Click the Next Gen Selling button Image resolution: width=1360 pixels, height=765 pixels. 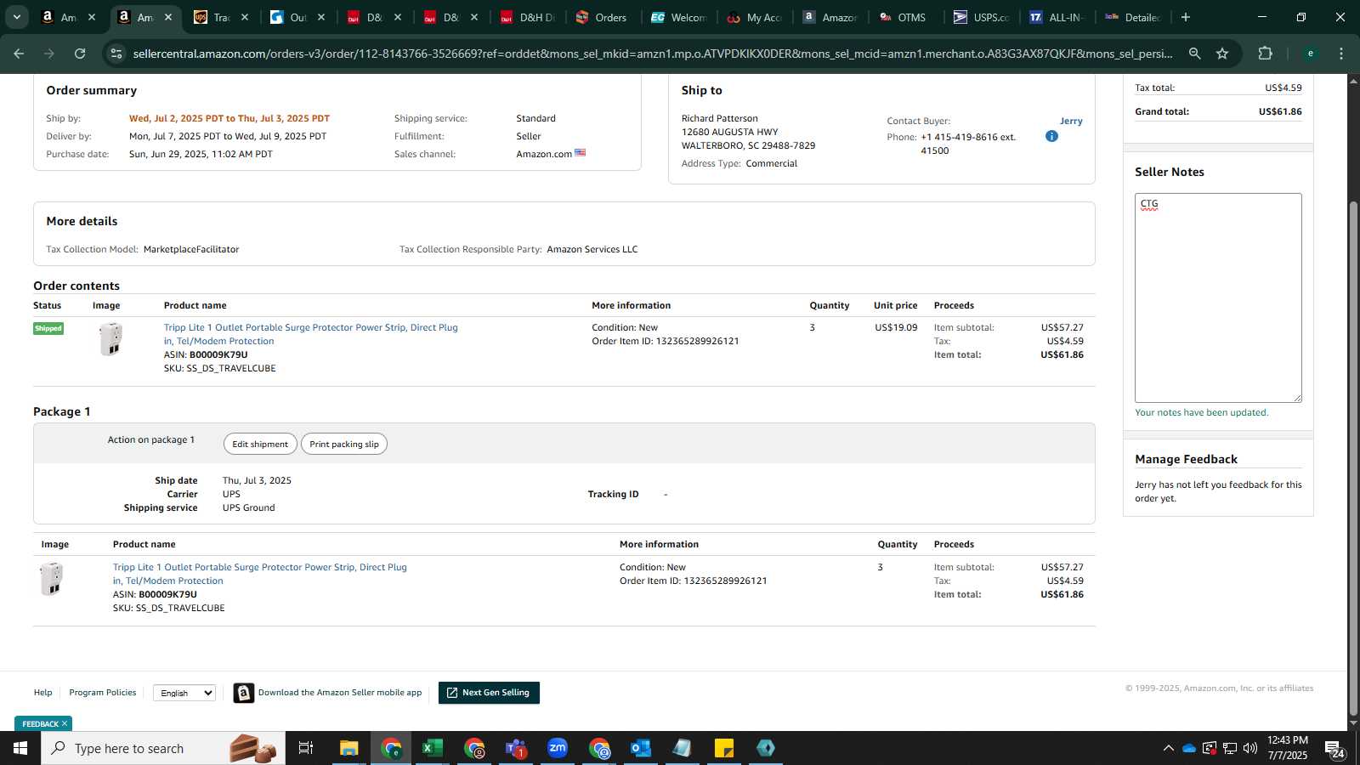(489, 693)
